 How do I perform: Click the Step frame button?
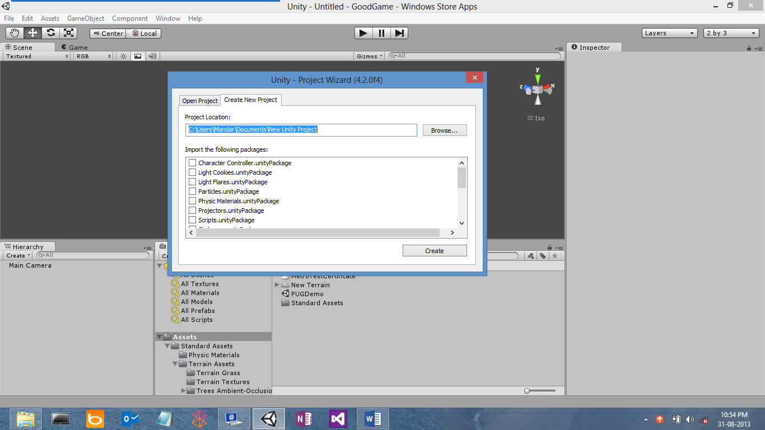[x=399, y=33]
